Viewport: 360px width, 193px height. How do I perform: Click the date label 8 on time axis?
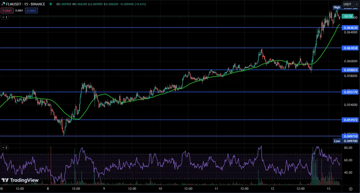click(48, 189)
